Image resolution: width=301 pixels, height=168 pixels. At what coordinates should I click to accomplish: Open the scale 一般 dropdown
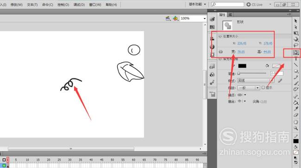click(249, 88)
